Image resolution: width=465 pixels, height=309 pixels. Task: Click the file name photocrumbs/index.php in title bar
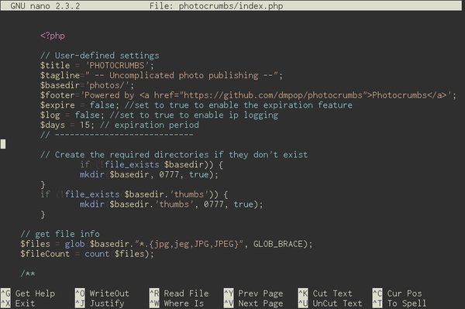coord(231,5)
